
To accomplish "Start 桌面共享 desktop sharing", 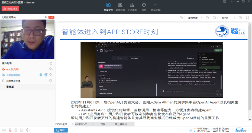I will pos(120,7).
